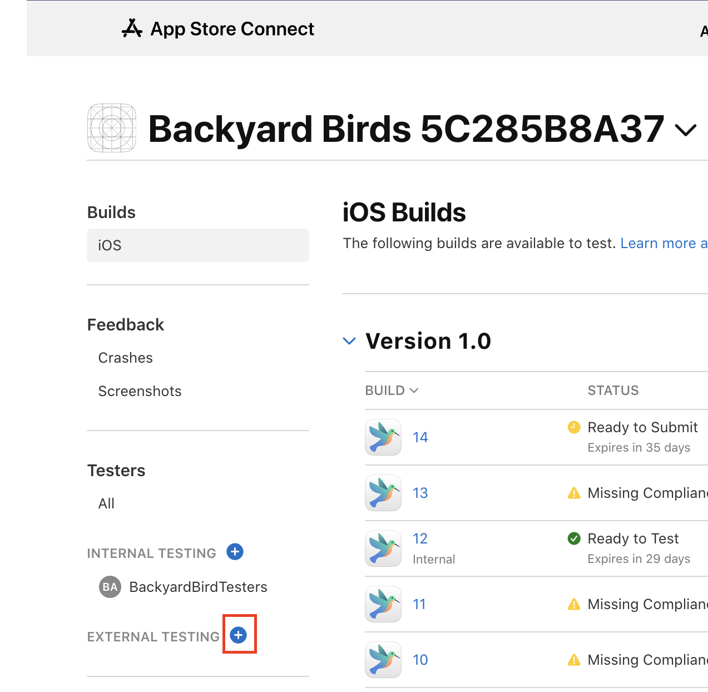Open the Backyard Birds app switcher chevron
The height and width of the screenshot is (692, 708).
tap(685, 130)
